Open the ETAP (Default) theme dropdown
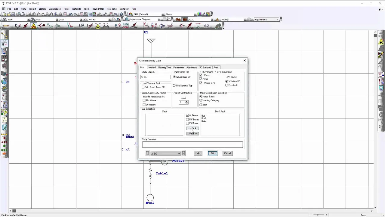The width and height of the screenshot is (385, 217). pyautogui.click(x=163, y=14)
